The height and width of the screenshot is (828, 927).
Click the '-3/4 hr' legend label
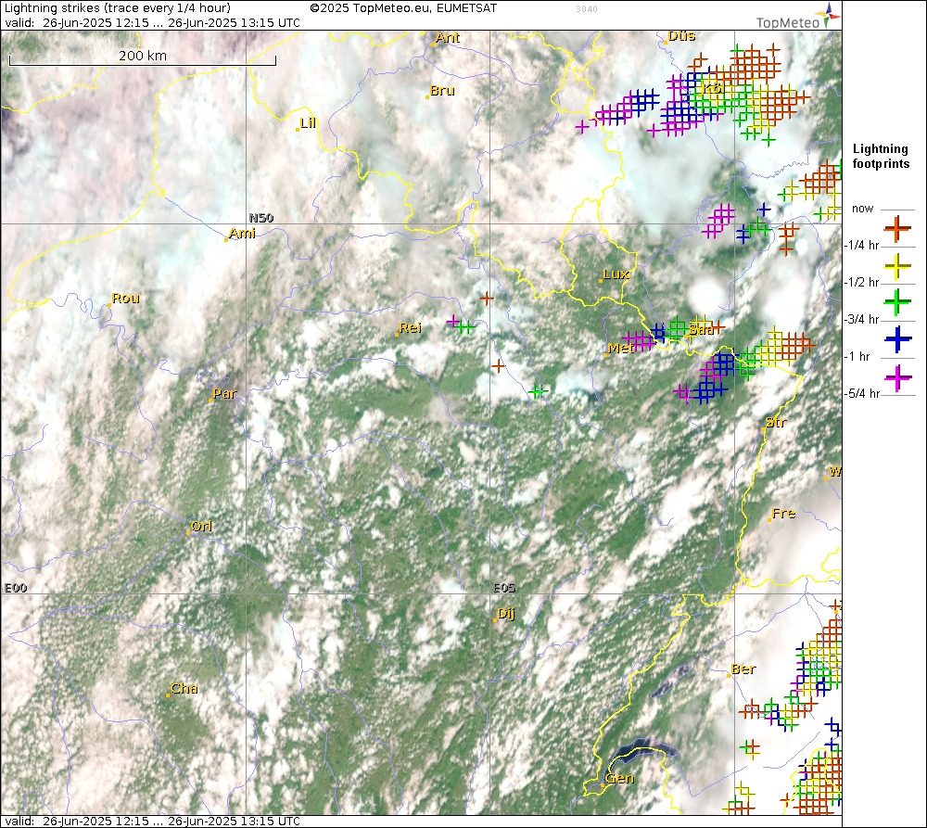pos(861,319)
